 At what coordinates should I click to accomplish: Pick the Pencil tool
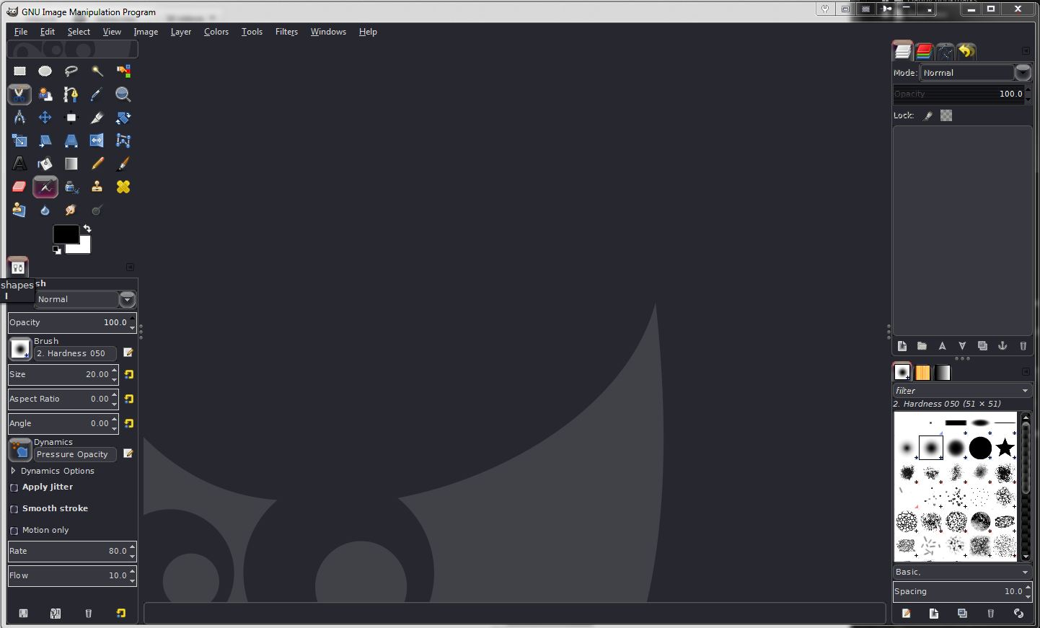click(x=97, y=164)
